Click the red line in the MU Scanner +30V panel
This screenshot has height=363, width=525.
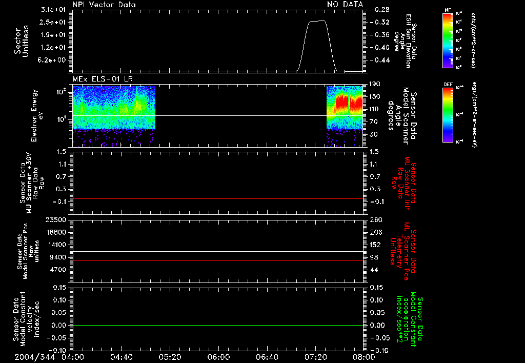(217, 198)
